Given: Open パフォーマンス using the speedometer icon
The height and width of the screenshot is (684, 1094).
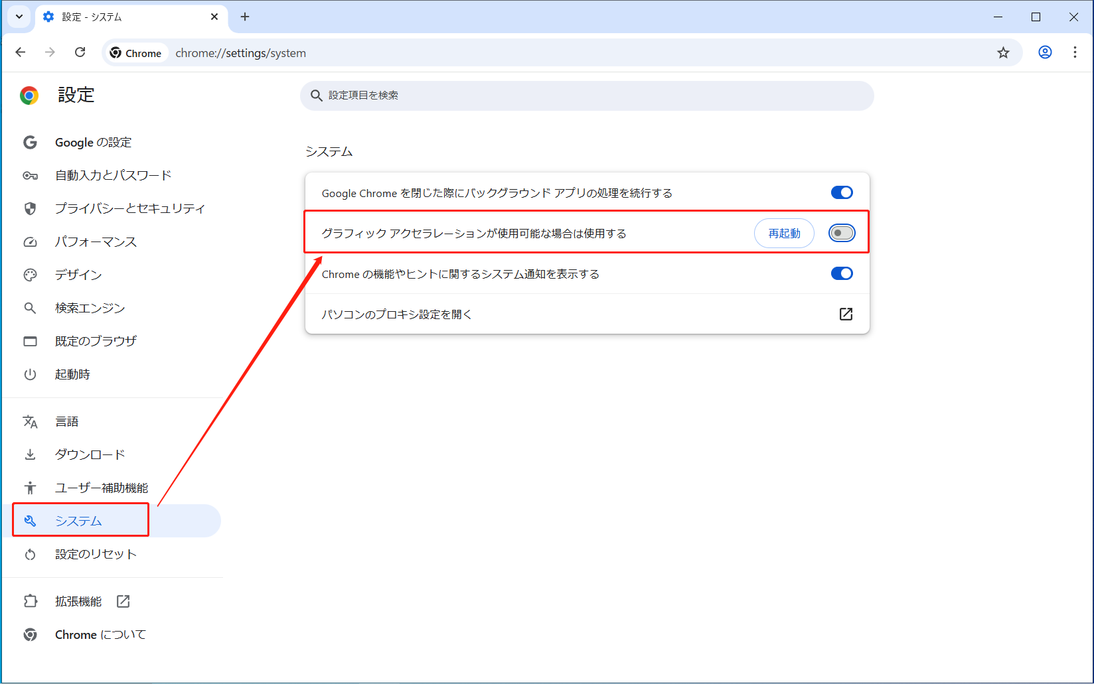Looking at the screenshot, I should point(31,241).
